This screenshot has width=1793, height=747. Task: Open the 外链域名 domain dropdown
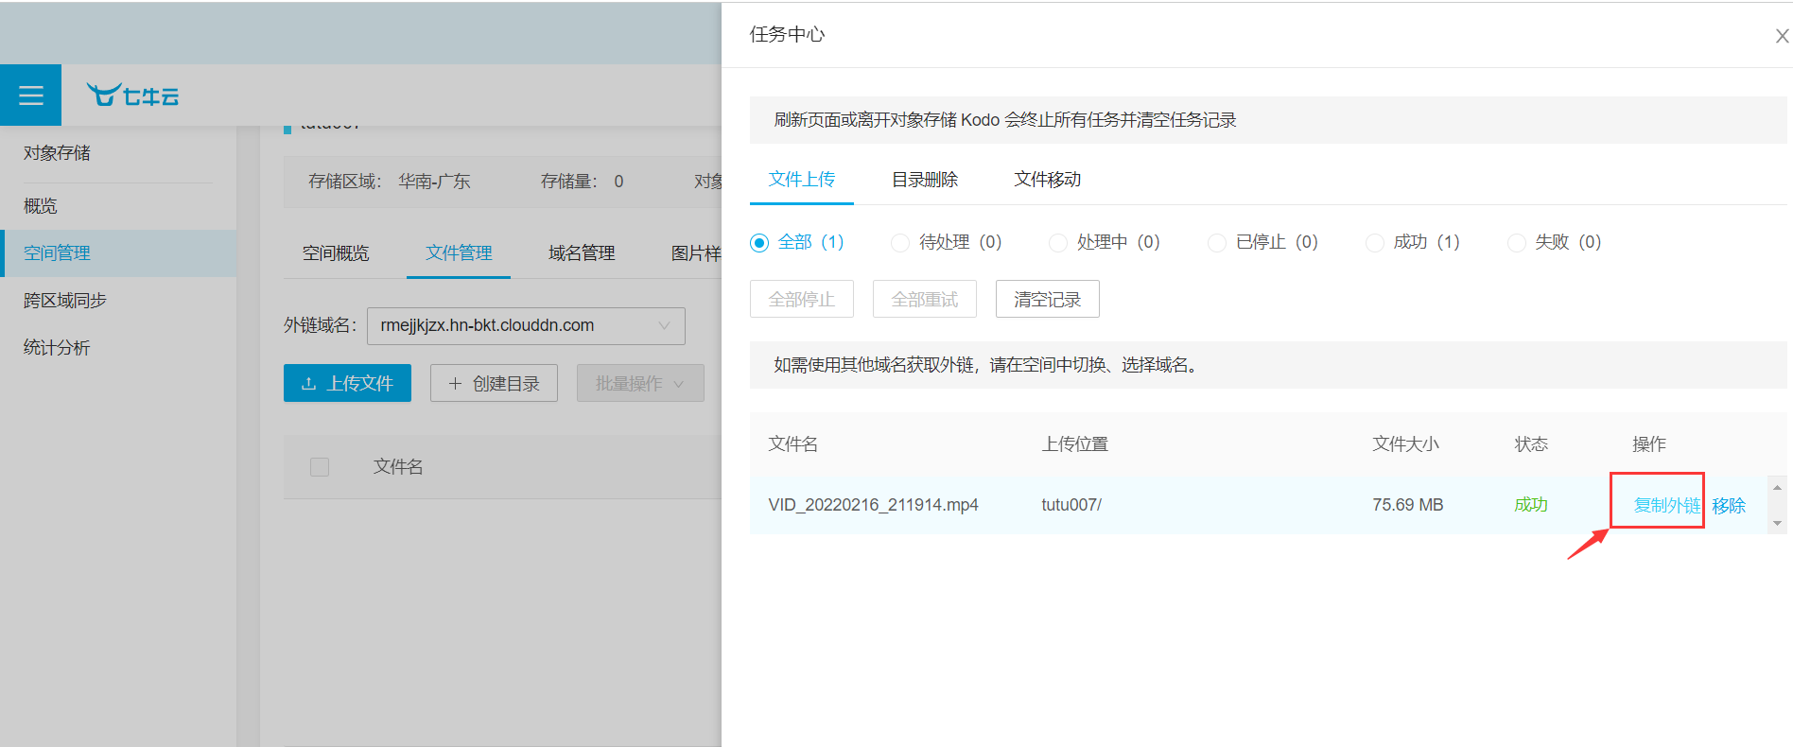(526, 325)
